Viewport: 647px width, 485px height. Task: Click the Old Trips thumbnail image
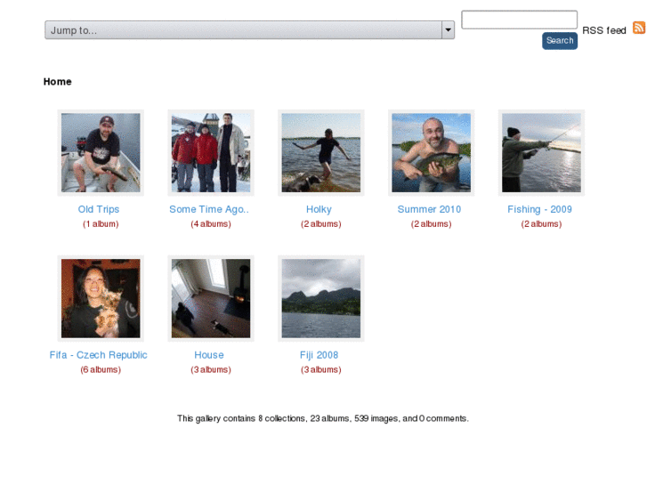point(101,153)
